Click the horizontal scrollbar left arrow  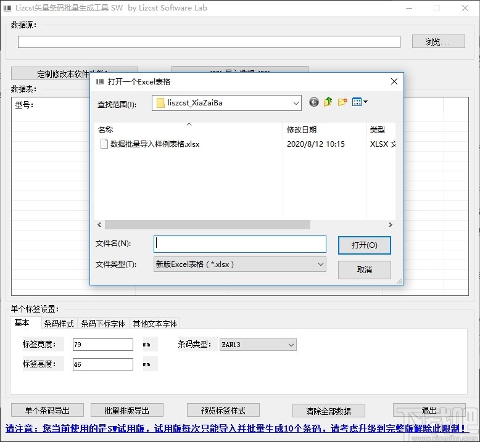(99, 224)
